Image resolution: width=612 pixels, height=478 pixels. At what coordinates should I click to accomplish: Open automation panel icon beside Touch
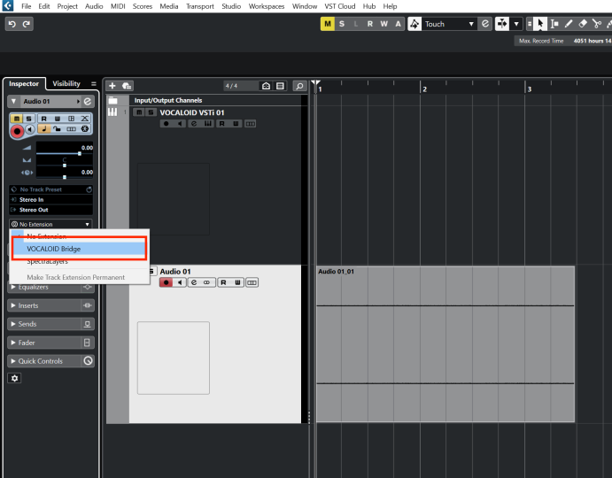tap(414, 24)
